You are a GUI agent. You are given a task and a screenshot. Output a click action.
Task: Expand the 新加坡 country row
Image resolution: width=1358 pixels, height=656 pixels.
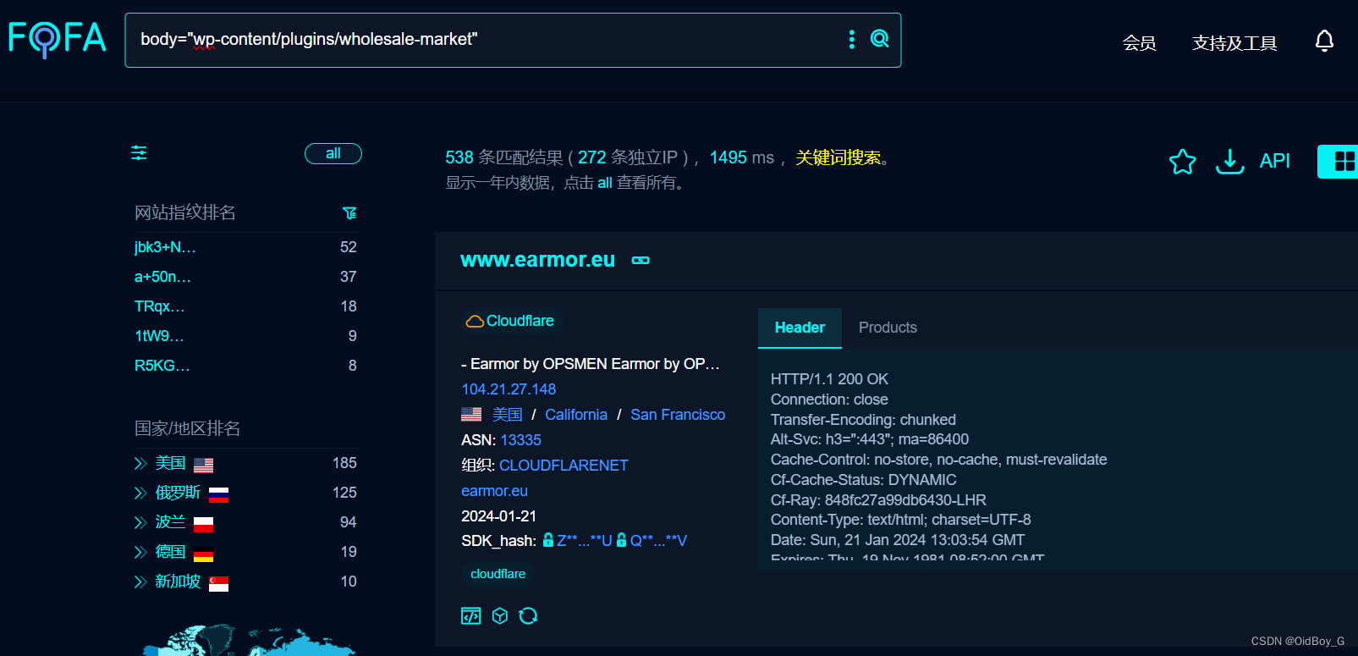pyautogui.click(x=140, y=582)
